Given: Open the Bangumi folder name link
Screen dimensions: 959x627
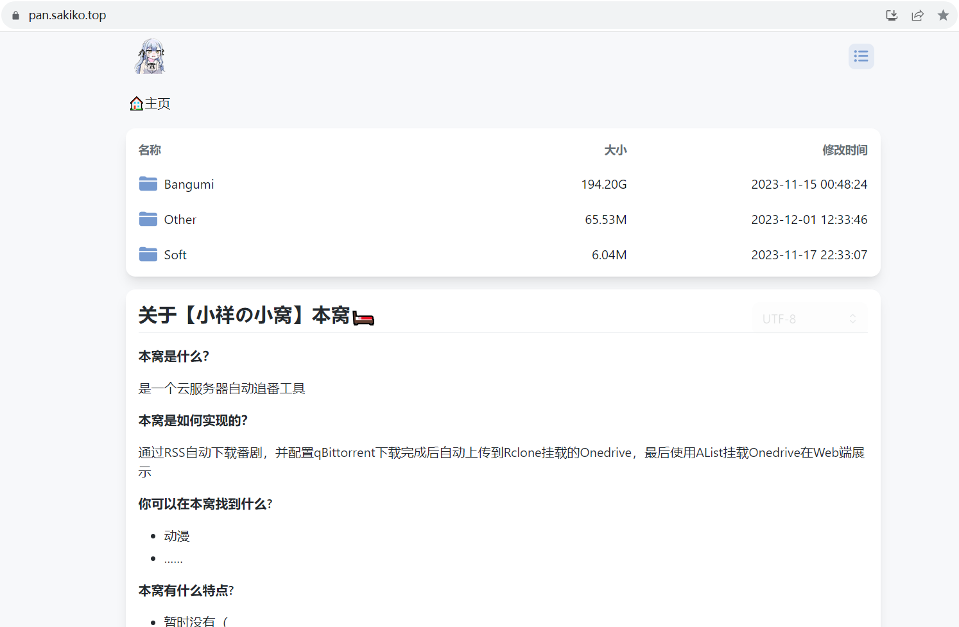Looking at the screenshot, I should [x=189, y=184].
